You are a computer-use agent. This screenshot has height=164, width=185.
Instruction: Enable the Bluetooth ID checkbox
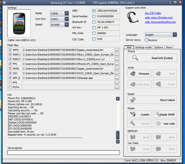point(94,22)
